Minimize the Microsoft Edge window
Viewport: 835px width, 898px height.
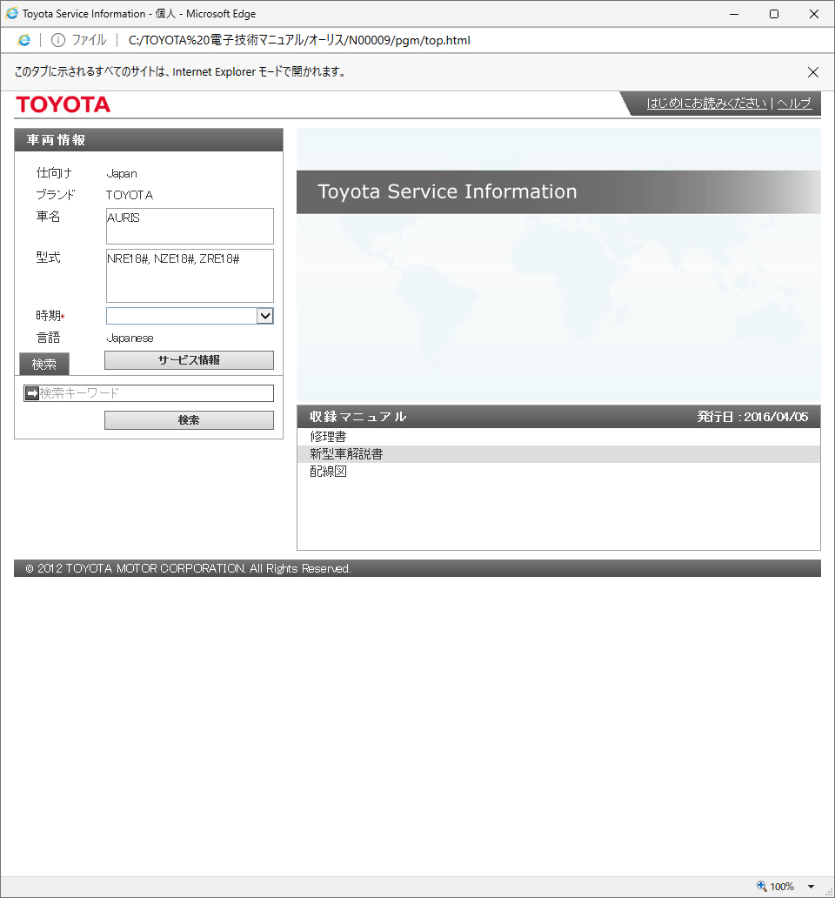click(734, 14)
